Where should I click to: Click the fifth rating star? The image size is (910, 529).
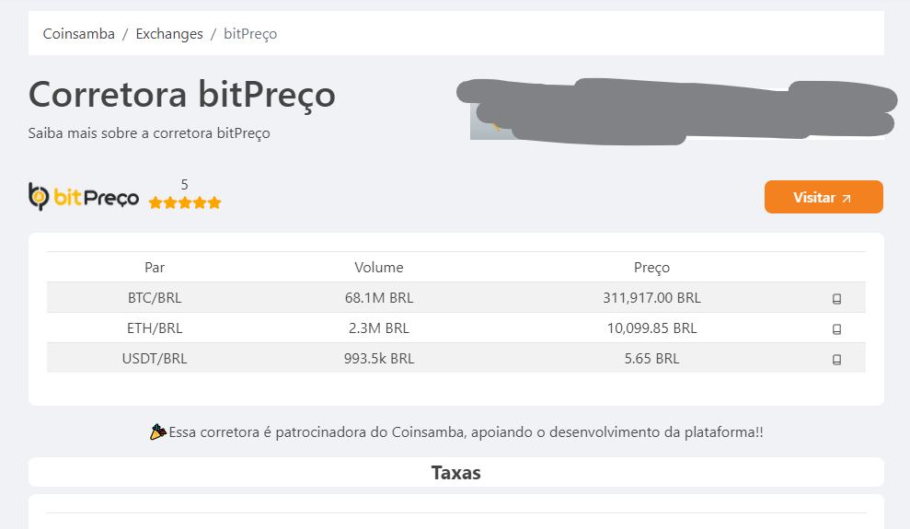pos(214,202)
